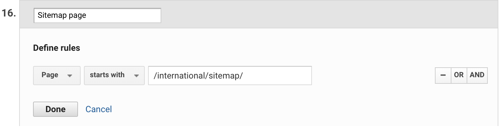
Task: Click the blank area of the value field
Action: 277,76
